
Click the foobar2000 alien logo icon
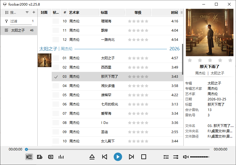(x=5, y=4)
